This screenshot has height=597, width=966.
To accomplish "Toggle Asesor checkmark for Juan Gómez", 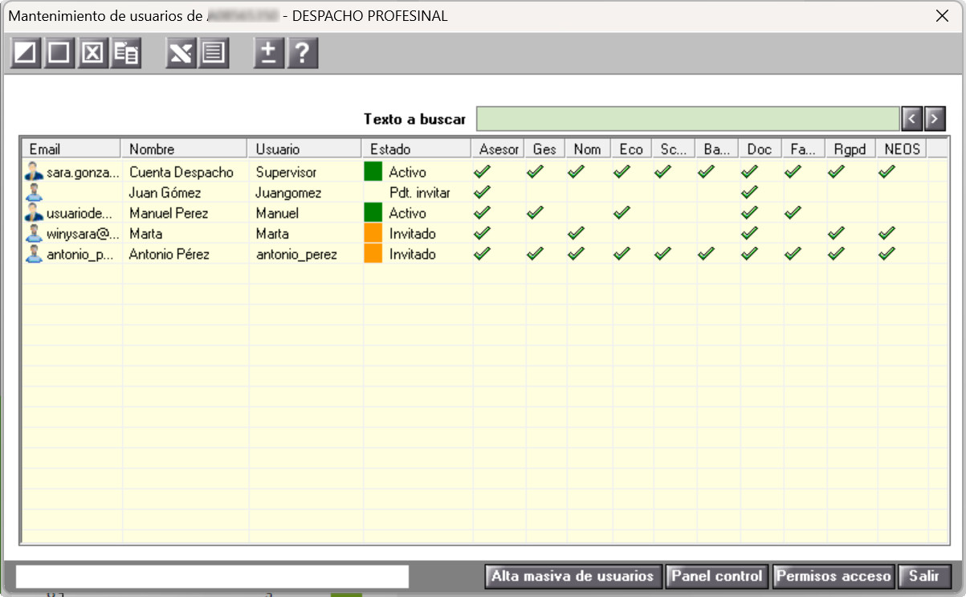I will click(x=482, y=192).
